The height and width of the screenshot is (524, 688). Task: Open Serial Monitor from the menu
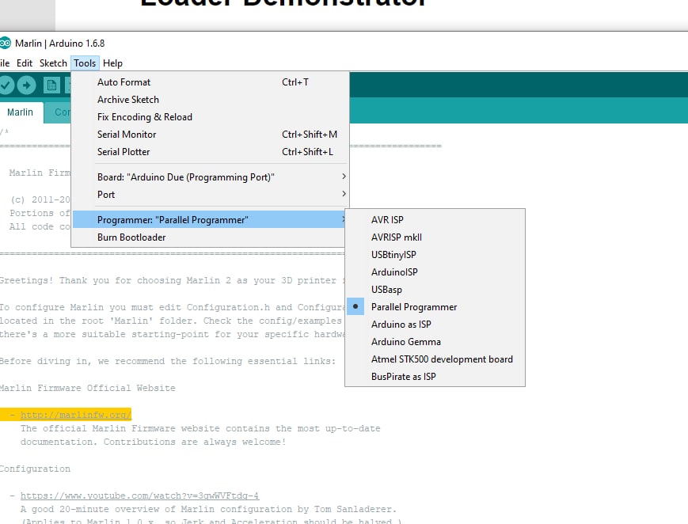coord(211,135)
